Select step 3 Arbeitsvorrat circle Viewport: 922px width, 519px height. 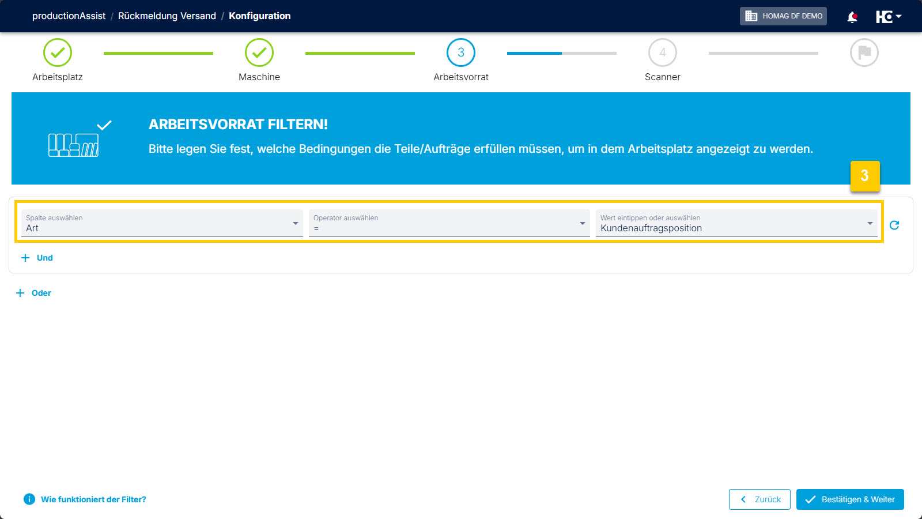tap(461, 52)
